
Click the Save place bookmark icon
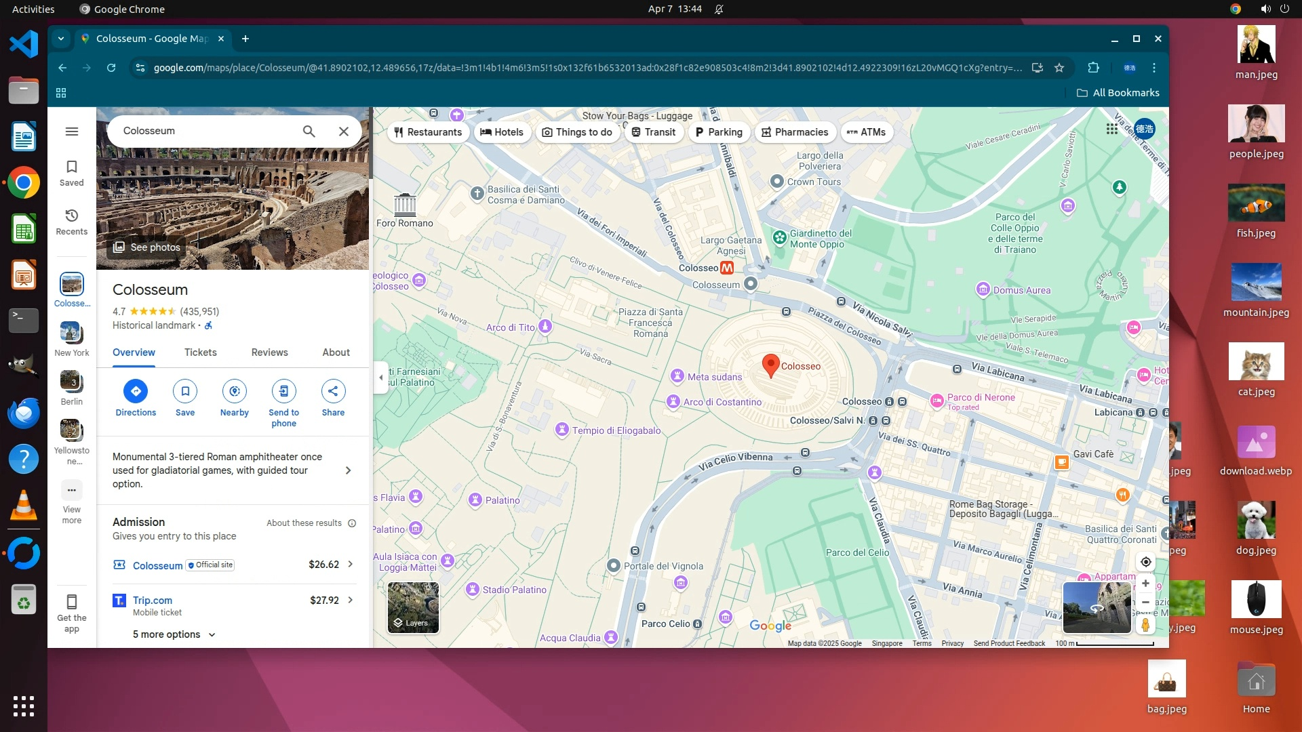(185, 391)
